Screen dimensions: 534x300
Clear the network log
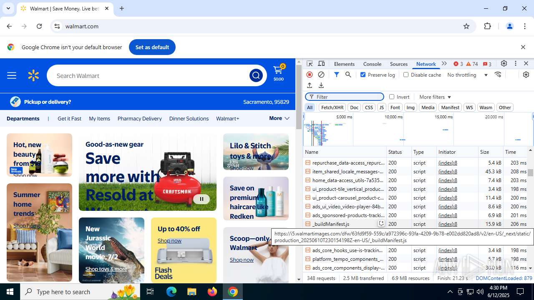tap(321, 75)
